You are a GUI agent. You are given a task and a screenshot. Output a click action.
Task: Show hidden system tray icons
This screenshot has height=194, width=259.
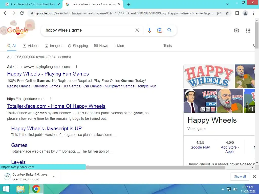223,189
